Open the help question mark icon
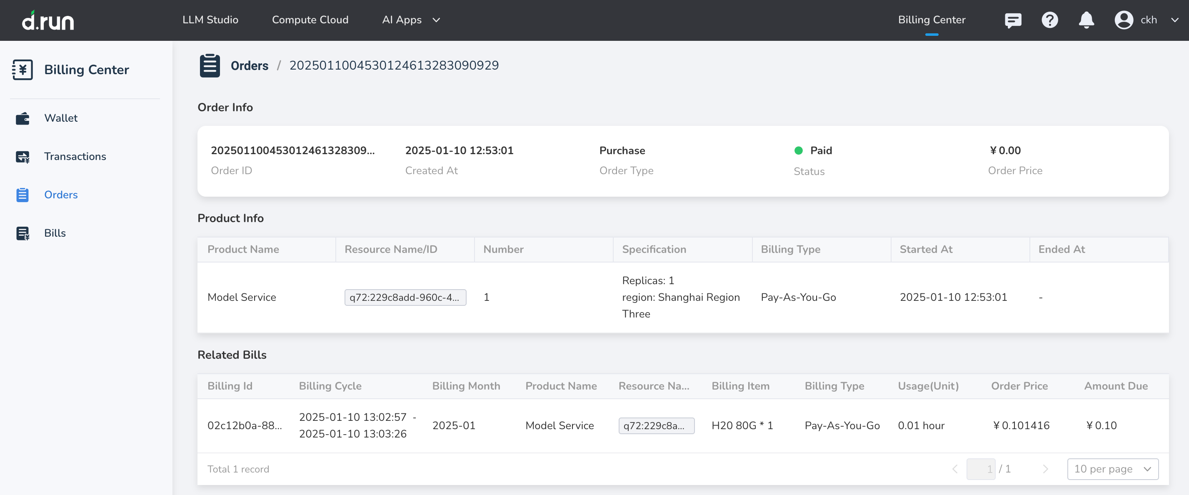The image size is (1189, 495). click(1049, 20)
